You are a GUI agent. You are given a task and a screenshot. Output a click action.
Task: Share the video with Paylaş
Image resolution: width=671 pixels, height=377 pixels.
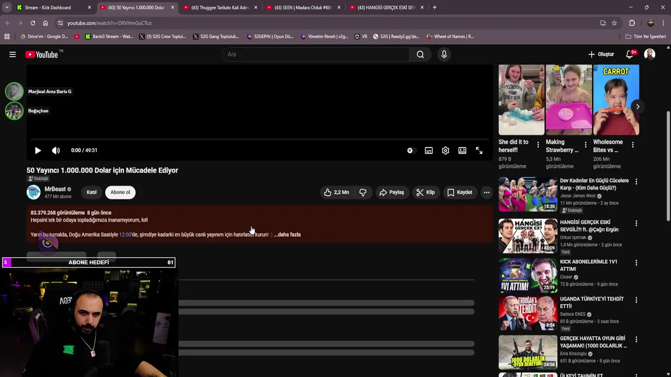392,192
